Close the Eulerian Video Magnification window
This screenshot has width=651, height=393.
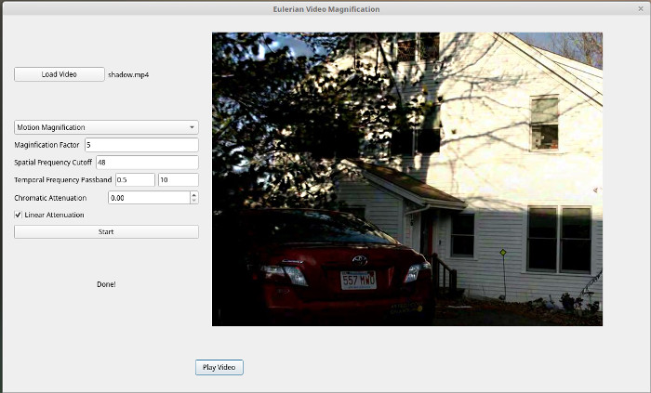[x=641, y=8]
